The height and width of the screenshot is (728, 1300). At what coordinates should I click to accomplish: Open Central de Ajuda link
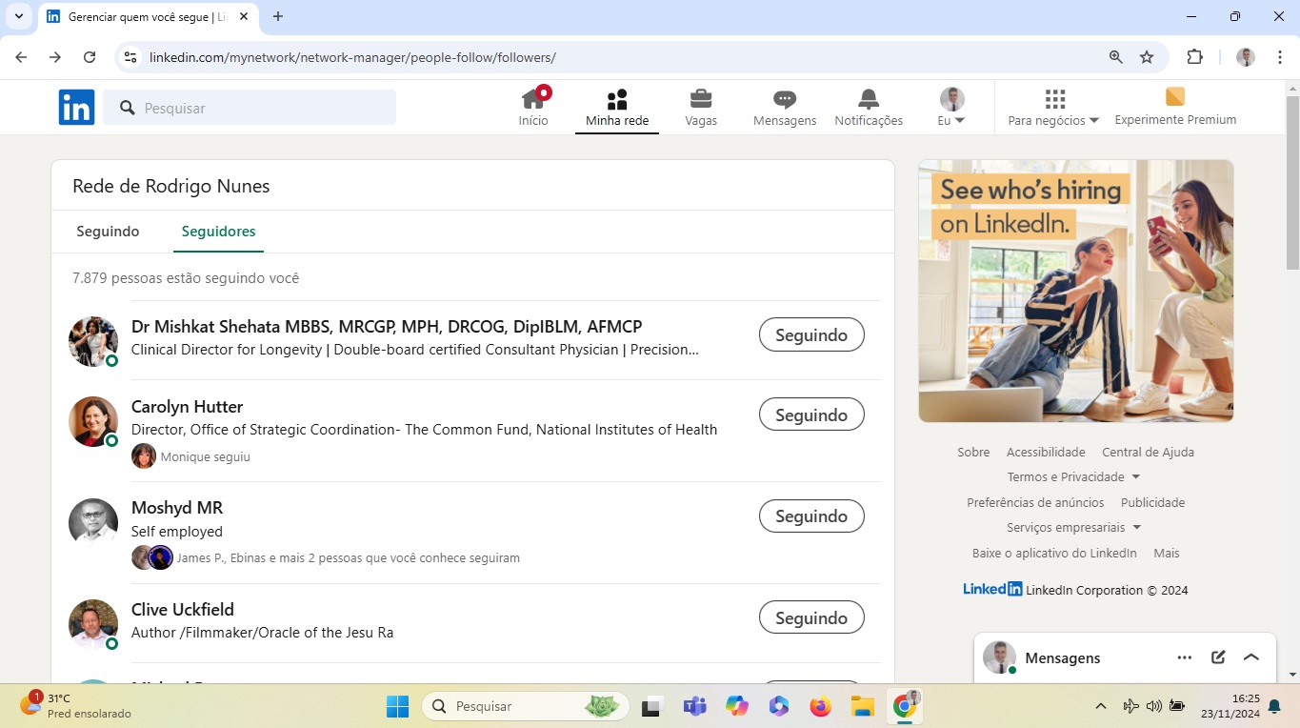(x=1148, y=453)
